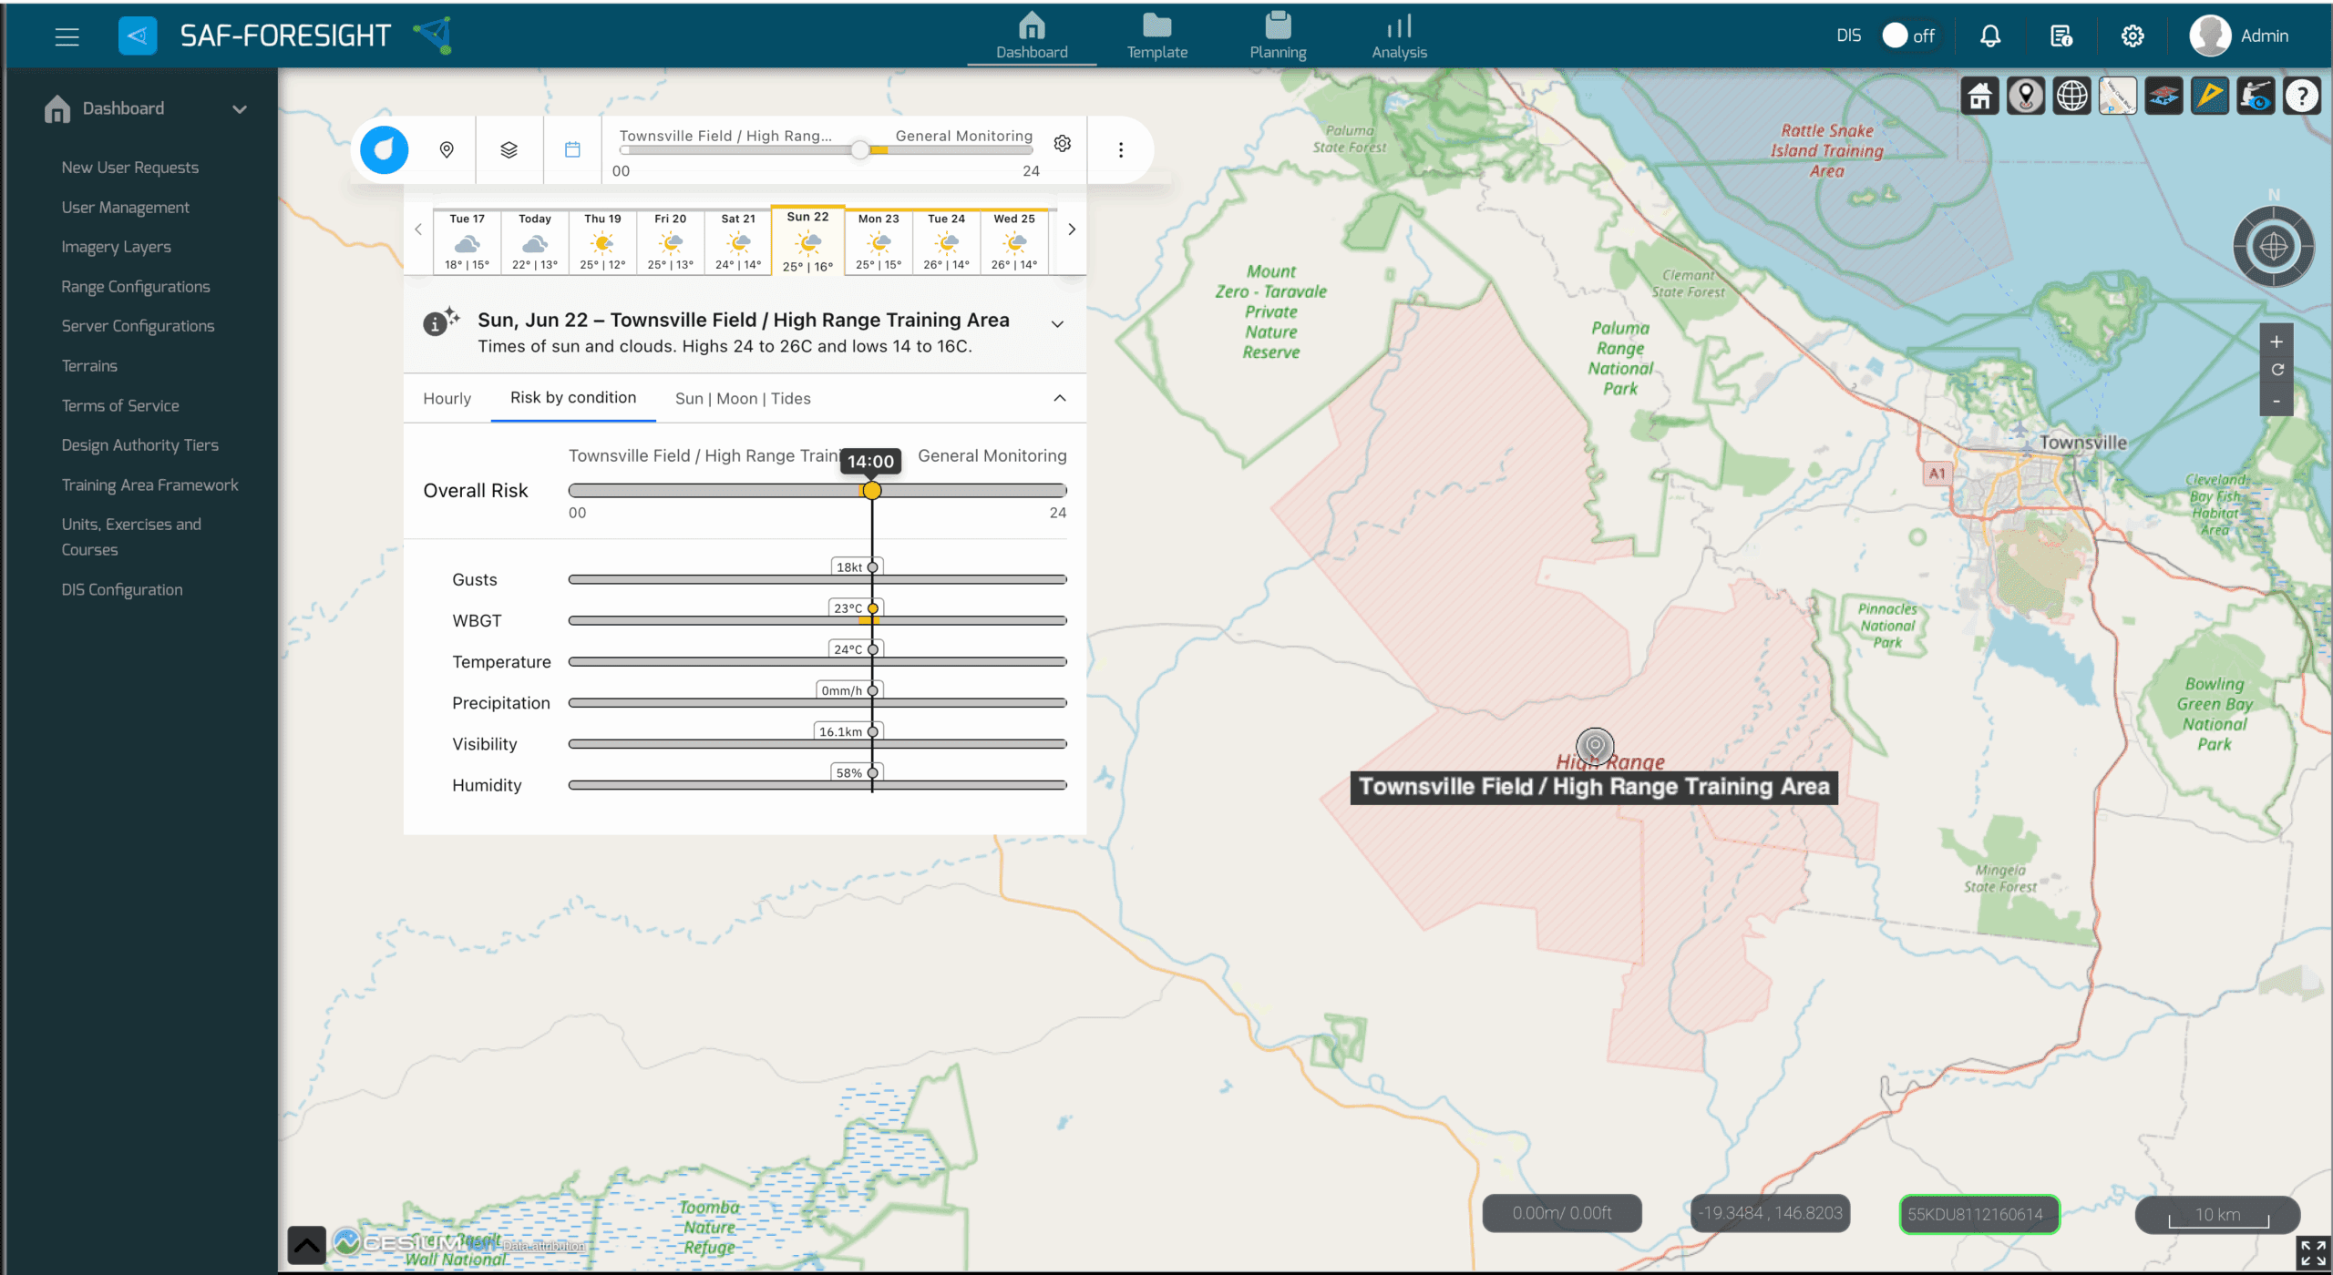Expand the bottom-left up-arrow panel
This screenshot has height=1275, width=2333.
point(306,1245)
